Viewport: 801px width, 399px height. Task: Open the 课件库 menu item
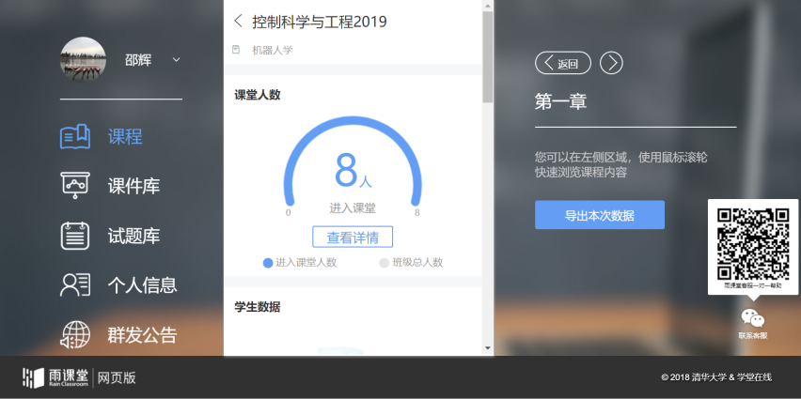133,186
